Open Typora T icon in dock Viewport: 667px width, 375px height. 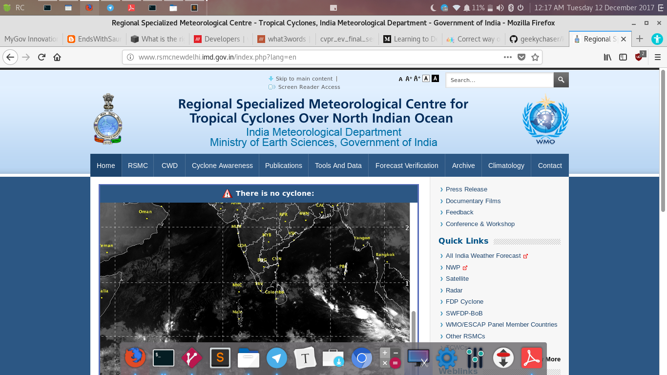(305, 358)
